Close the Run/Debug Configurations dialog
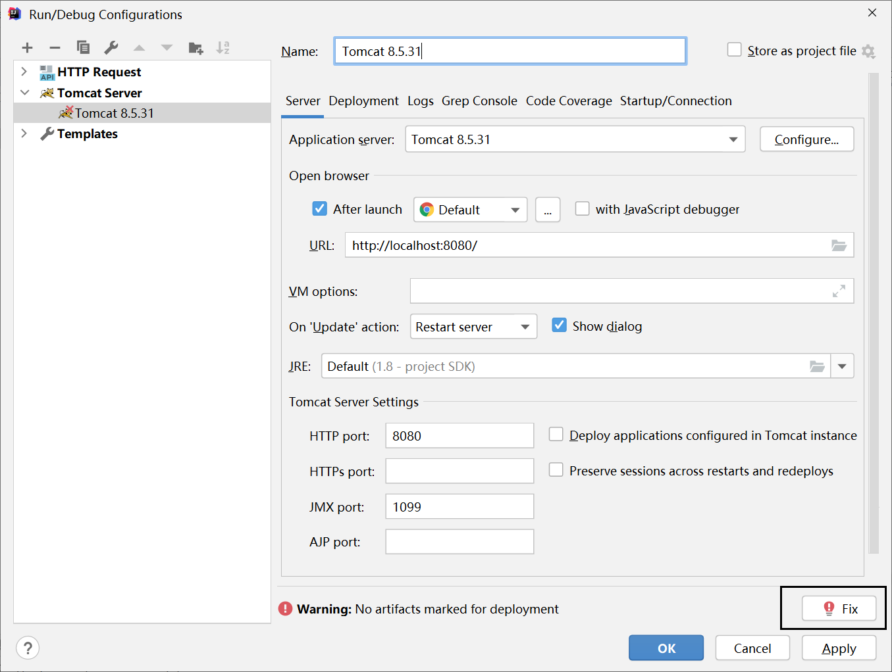The height and width of the screenshot is (672, 892). point(872,12)
